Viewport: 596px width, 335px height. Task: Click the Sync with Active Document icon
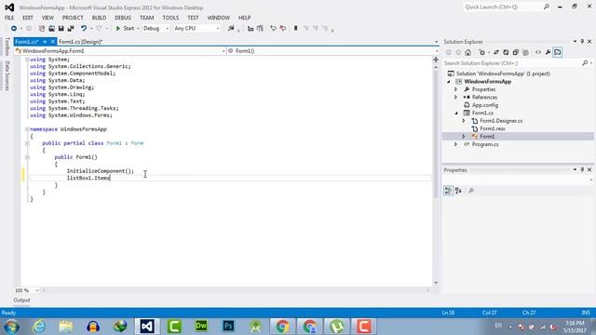496,52
